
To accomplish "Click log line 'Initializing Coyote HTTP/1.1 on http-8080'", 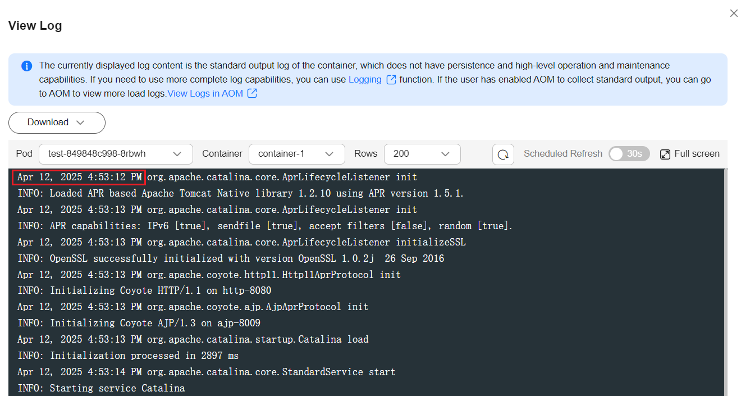I will [144, 291].
